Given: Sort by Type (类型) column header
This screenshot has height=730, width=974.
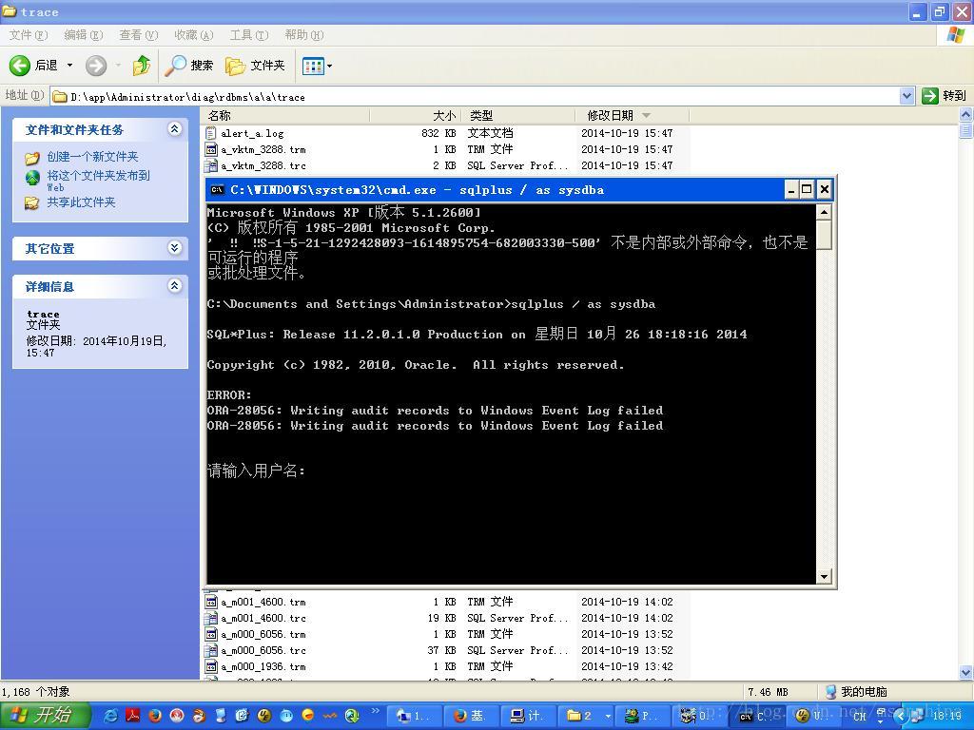Looking at the screenshot, I should point(518,115).
